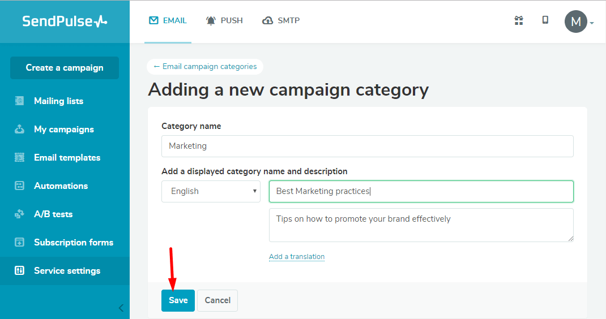Image resolution: width=606 pixels, height=319 pixels.
Task: Click the Automations sidebar icon
Action: click(x=19, y=186)
